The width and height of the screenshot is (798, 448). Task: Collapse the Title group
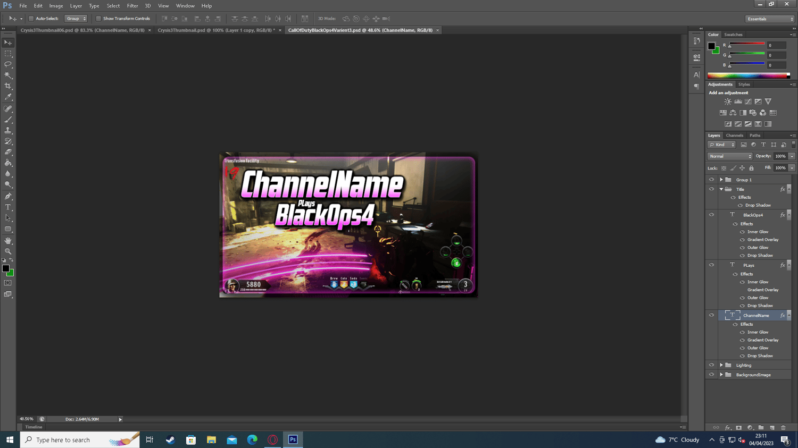click(721, 189)
